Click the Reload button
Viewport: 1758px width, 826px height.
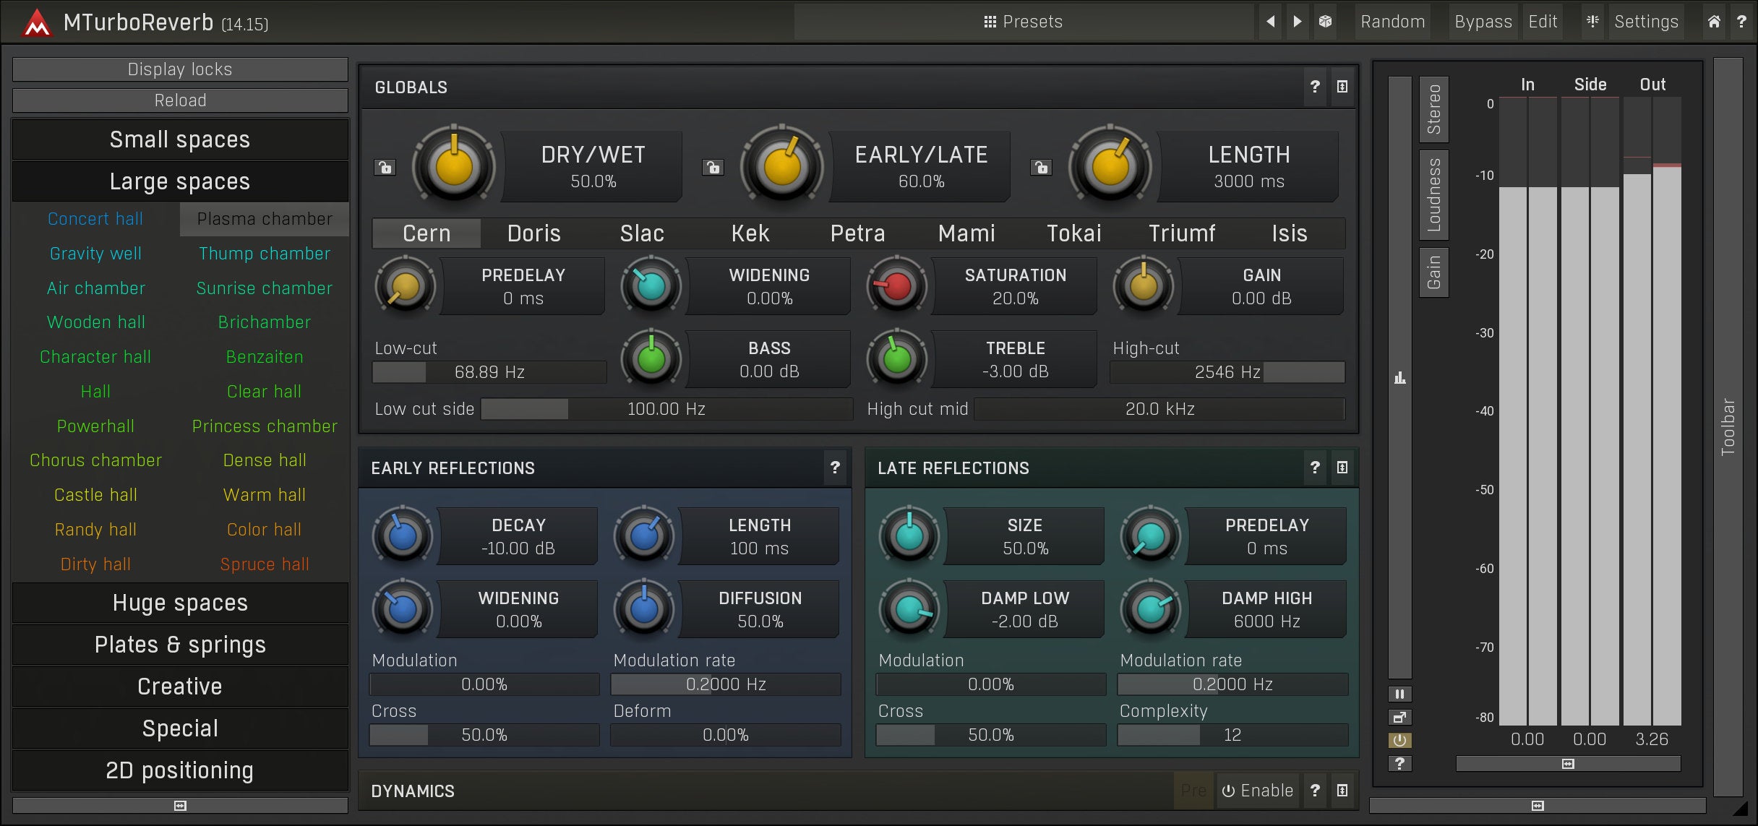[180, 100]
